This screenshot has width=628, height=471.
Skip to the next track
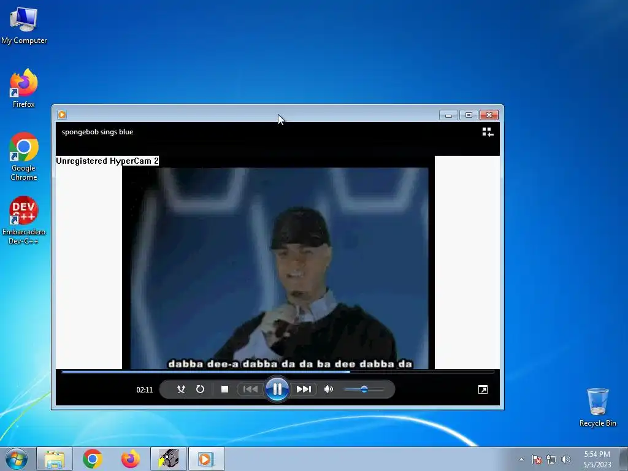point(304,389)
